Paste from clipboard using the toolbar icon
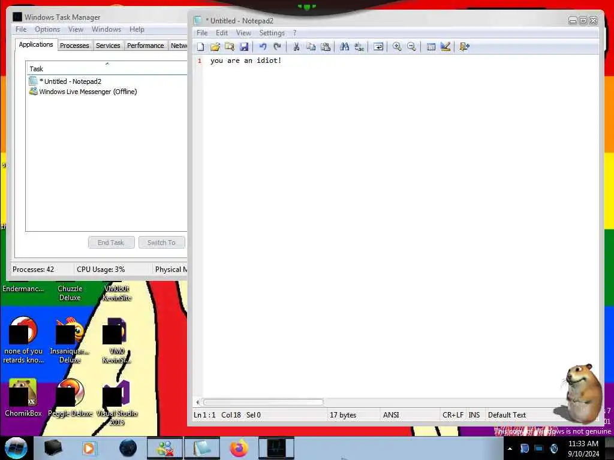Screen dimensions: 614x460 [x=326, y=47]
